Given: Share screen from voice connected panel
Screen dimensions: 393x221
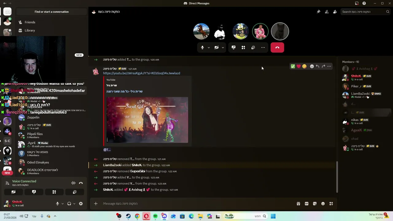Looking at the screenshot, I should [x=34, y=192].
